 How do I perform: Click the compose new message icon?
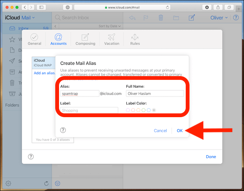click(192, 18)
